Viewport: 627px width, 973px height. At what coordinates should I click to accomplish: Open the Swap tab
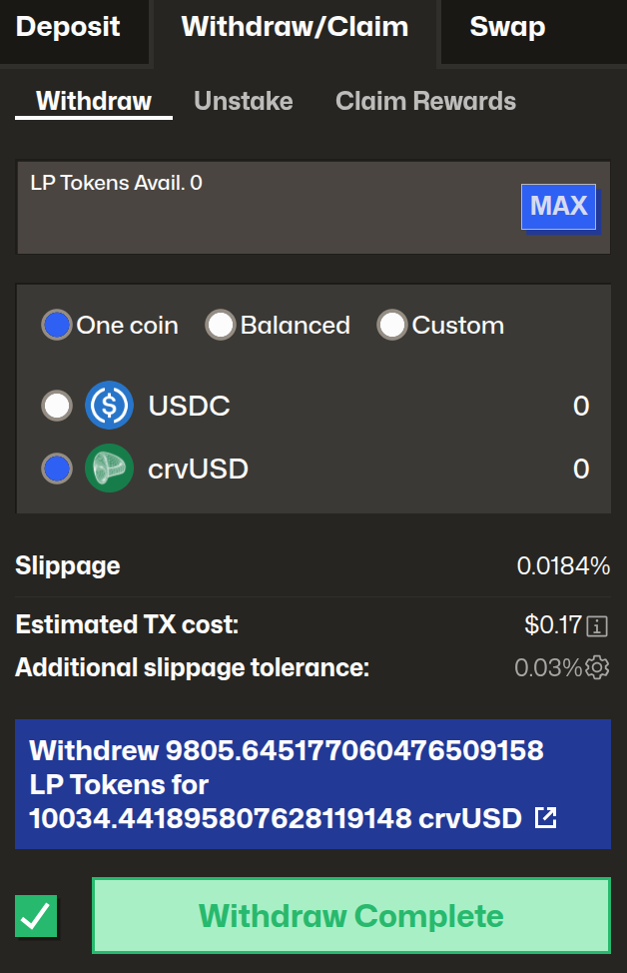pos(507,28)
